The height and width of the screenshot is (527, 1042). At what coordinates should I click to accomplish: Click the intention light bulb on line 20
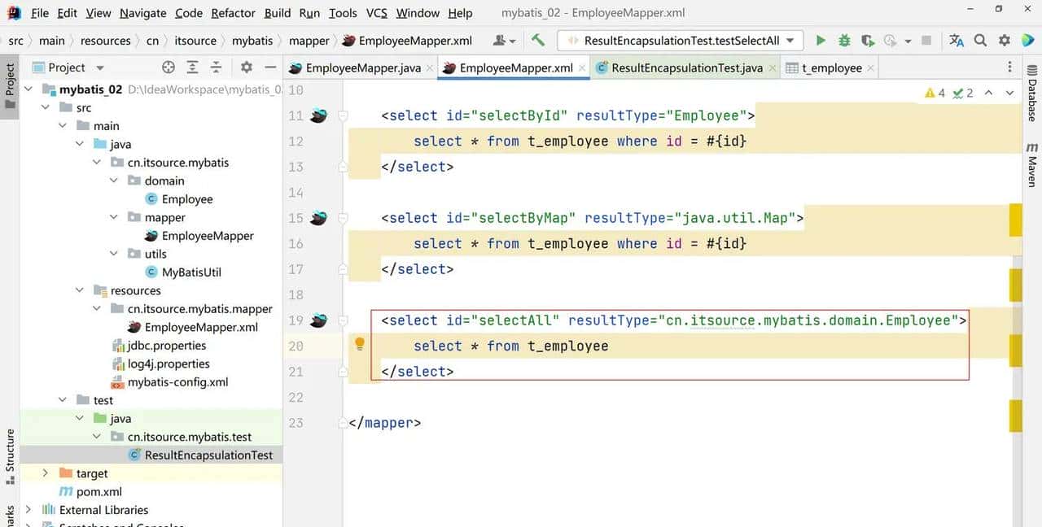tap(359, 344)
